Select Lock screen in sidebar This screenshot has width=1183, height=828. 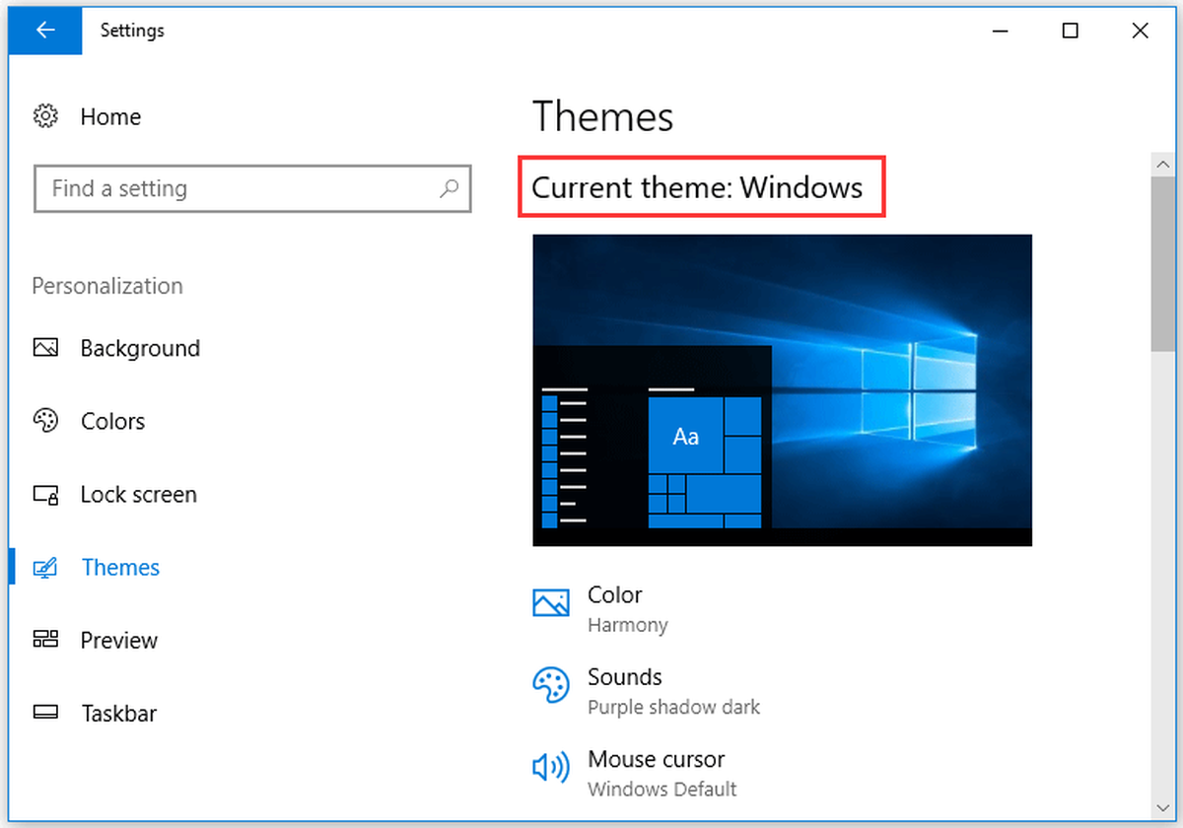point(138,494)
